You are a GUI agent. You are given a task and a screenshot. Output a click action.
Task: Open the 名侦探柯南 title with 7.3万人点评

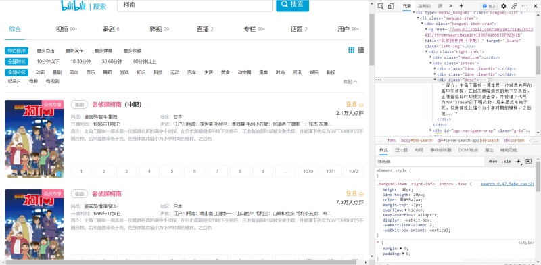107,193
